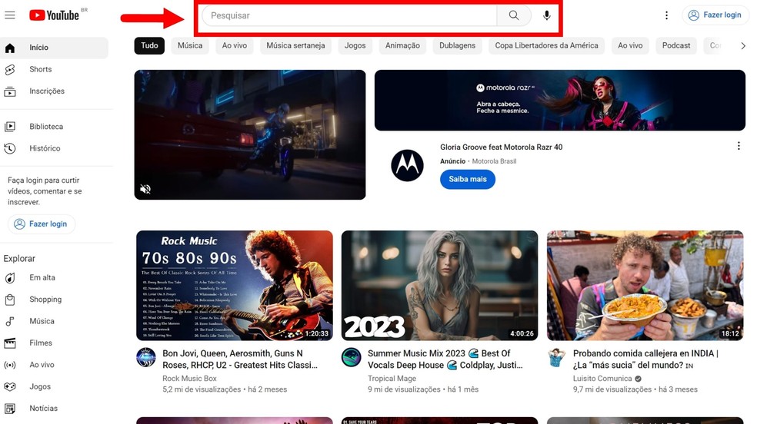
Task: Open Filmes in Explorar list
Action: [54, 343]
